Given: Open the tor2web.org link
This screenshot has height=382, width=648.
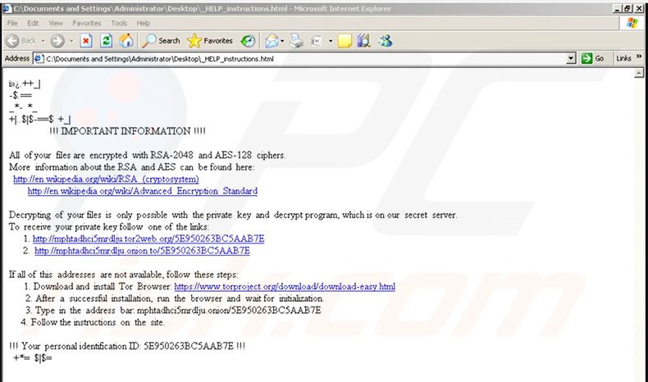Looking at the screenshot, I should click(x=148, y=239).
